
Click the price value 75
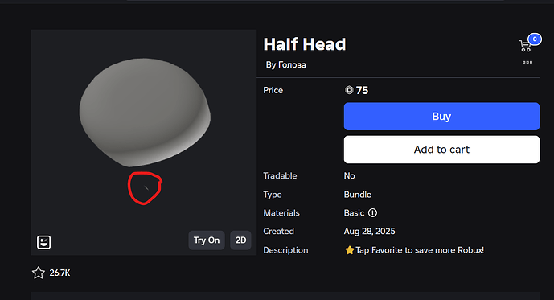(362, 90)
